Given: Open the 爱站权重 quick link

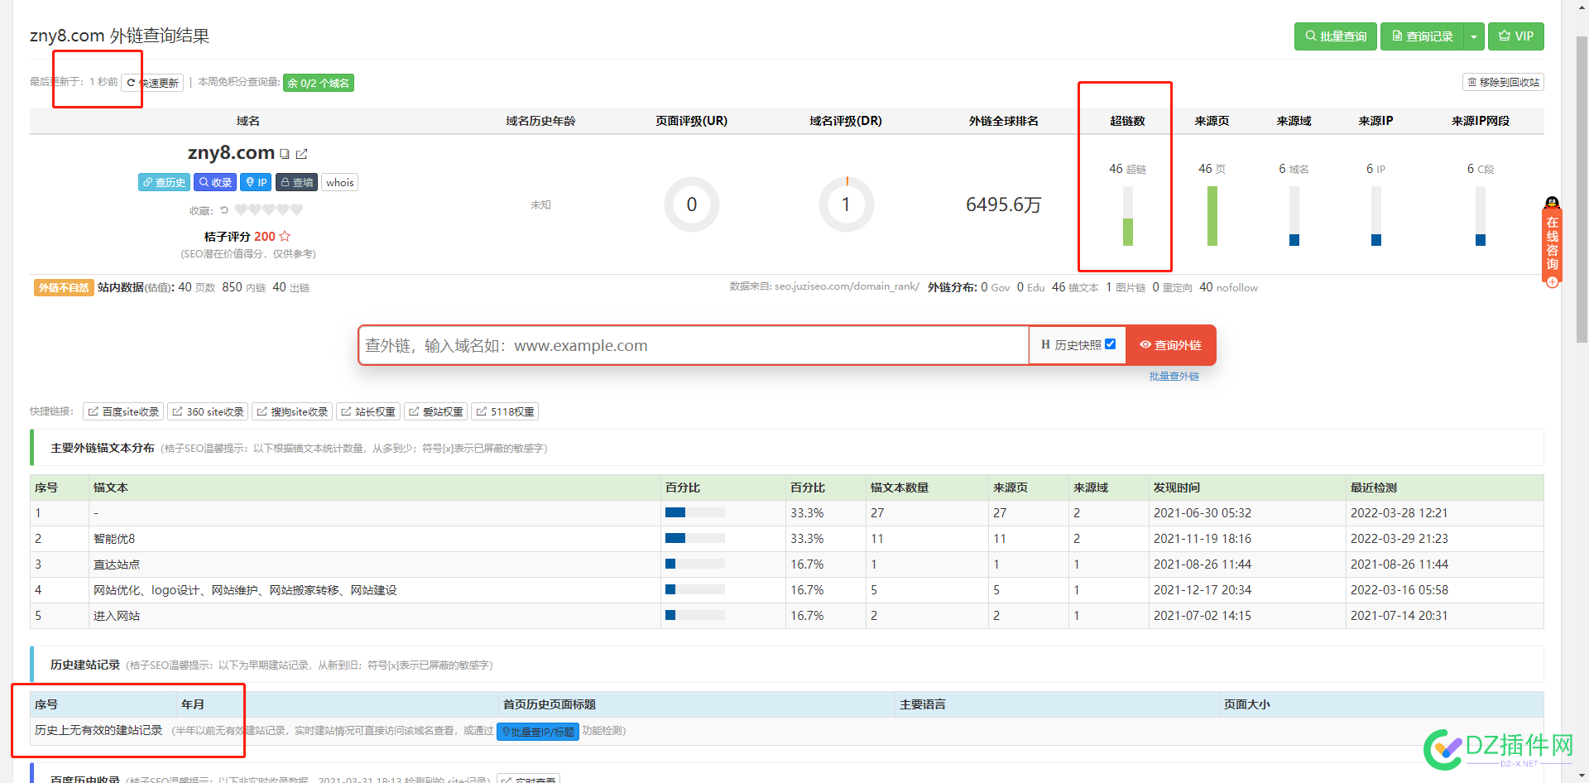Looking at the screenshot, I should pos(436,411).
